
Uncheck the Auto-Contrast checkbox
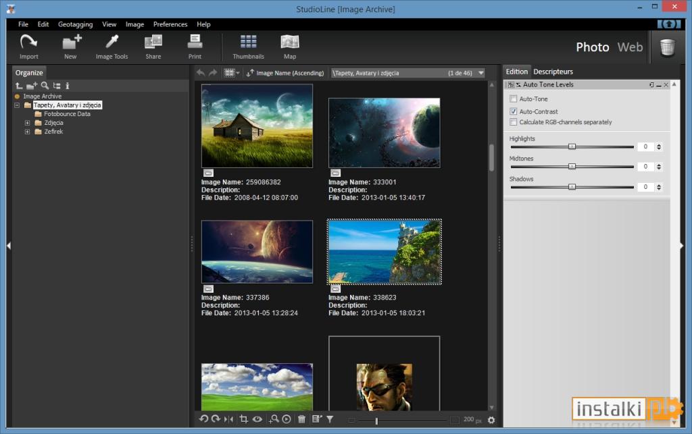click(x=514, y=111)
